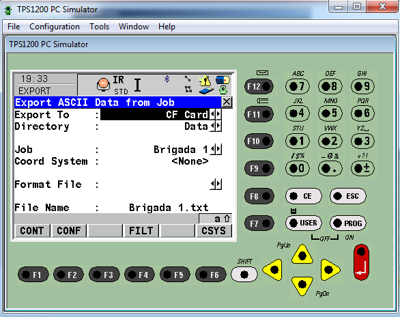The width and height of the screenshot is (400, 317).
Task: Click the plus/minus keypad key
Action: coord(362,169)
